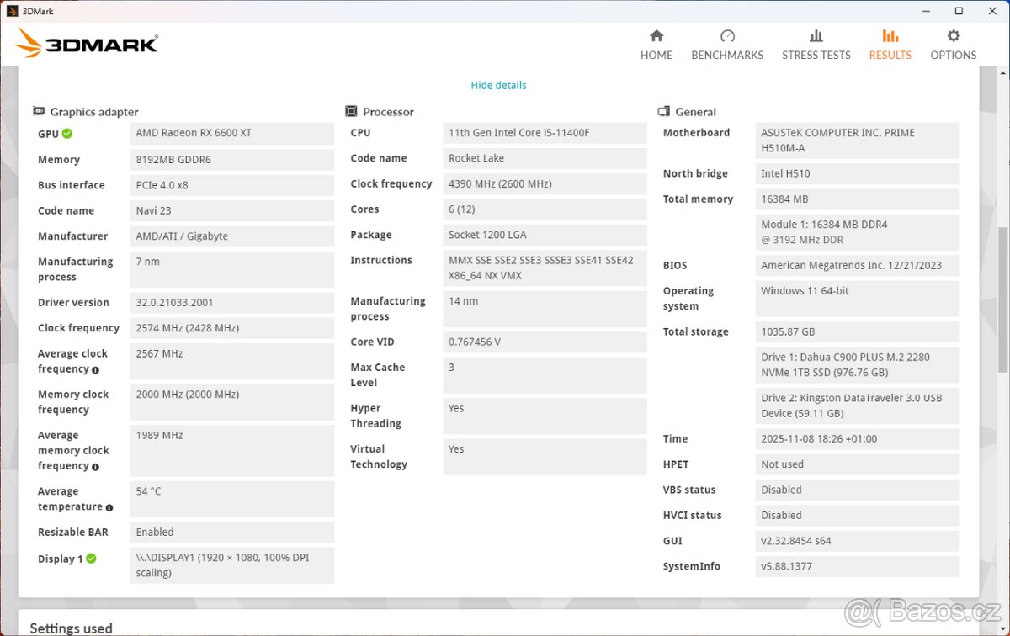Screen dimensions: 1010x636
Task: Click the green checkmark next to GPU
Action: click(x=67, y=134)
